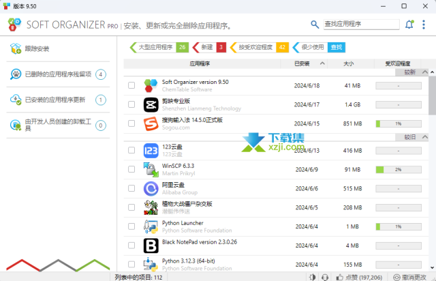Tick the 阿里云盘 checkbox
Viewport: 436px width, 281px height.
(131, 188)
